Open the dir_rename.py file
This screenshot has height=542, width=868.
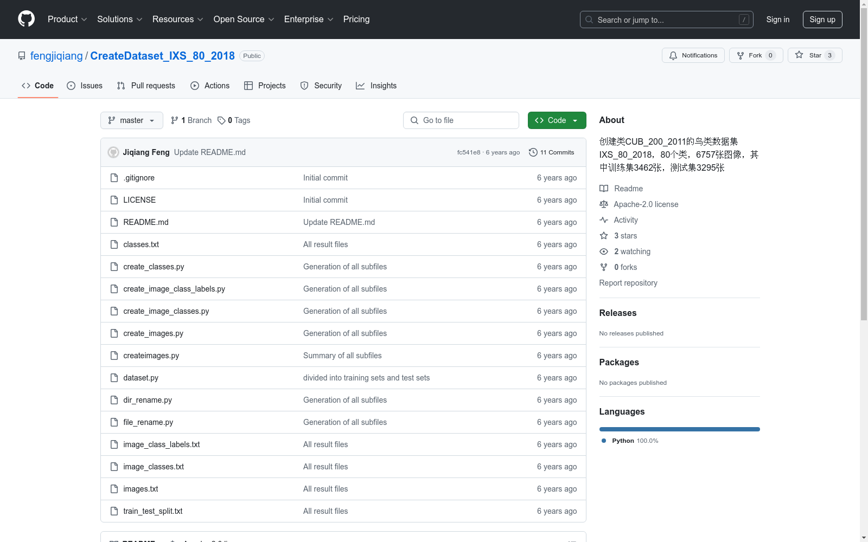click(148, 400)
